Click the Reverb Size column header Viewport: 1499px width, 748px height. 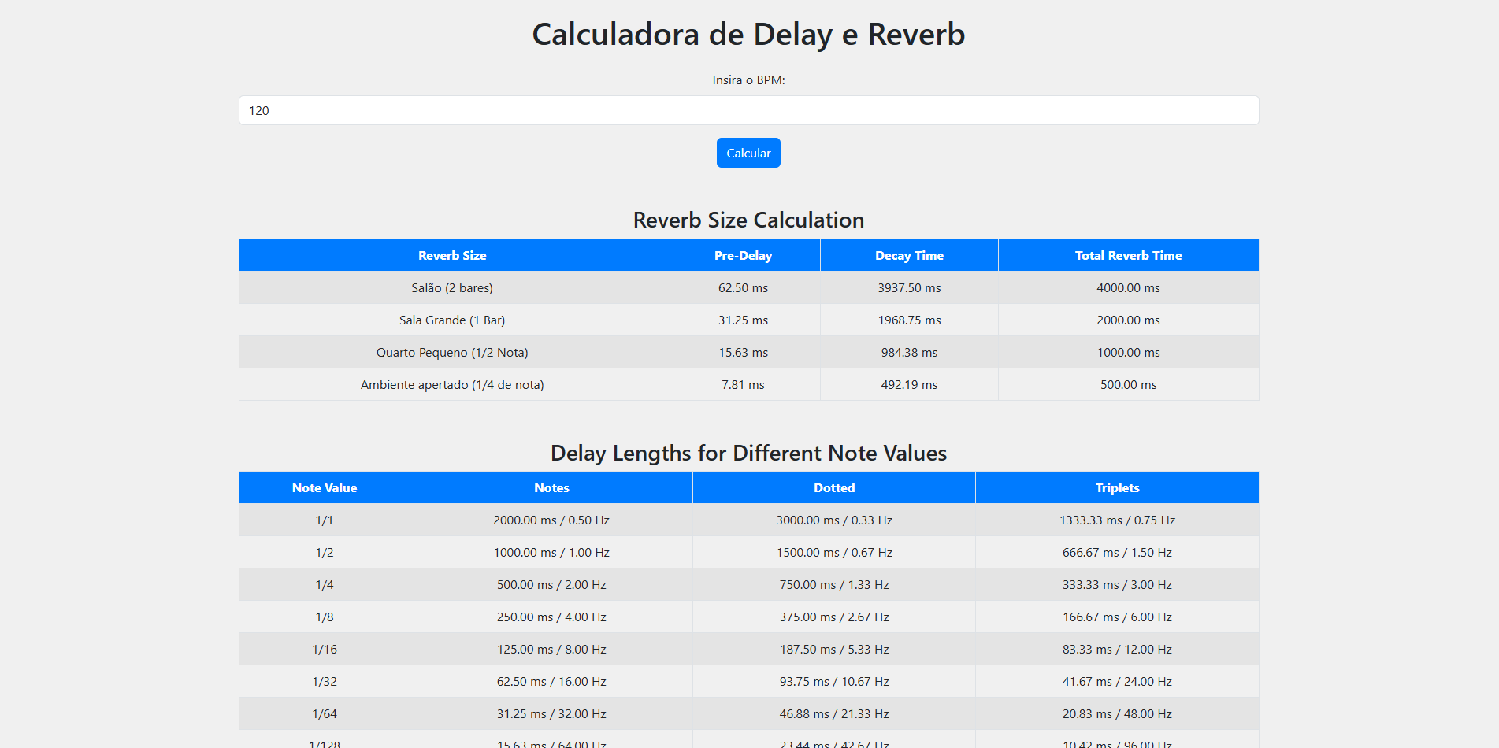tap(452, 255)
